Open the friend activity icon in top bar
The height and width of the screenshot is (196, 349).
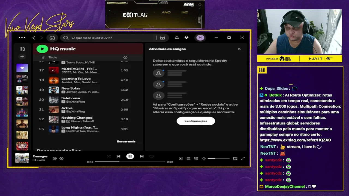pyautogui.click(x=186, y=38)
